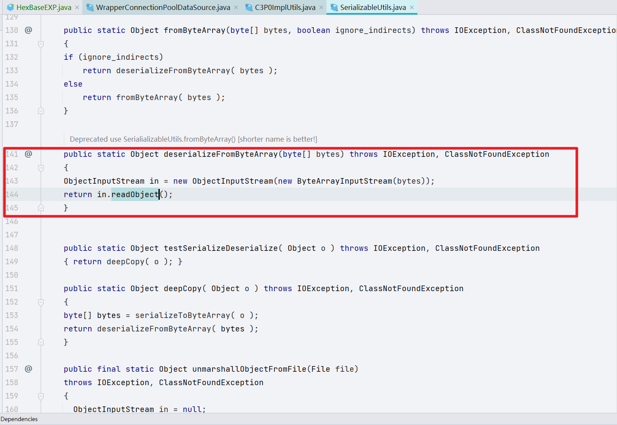The image size is (617, 425).
Task: Click the highlighted readObject word on line 144
Action: [135, 194]
